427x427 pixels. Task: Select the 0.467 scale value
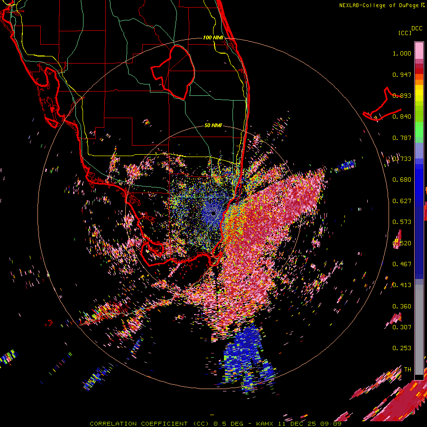pos(402,264)
